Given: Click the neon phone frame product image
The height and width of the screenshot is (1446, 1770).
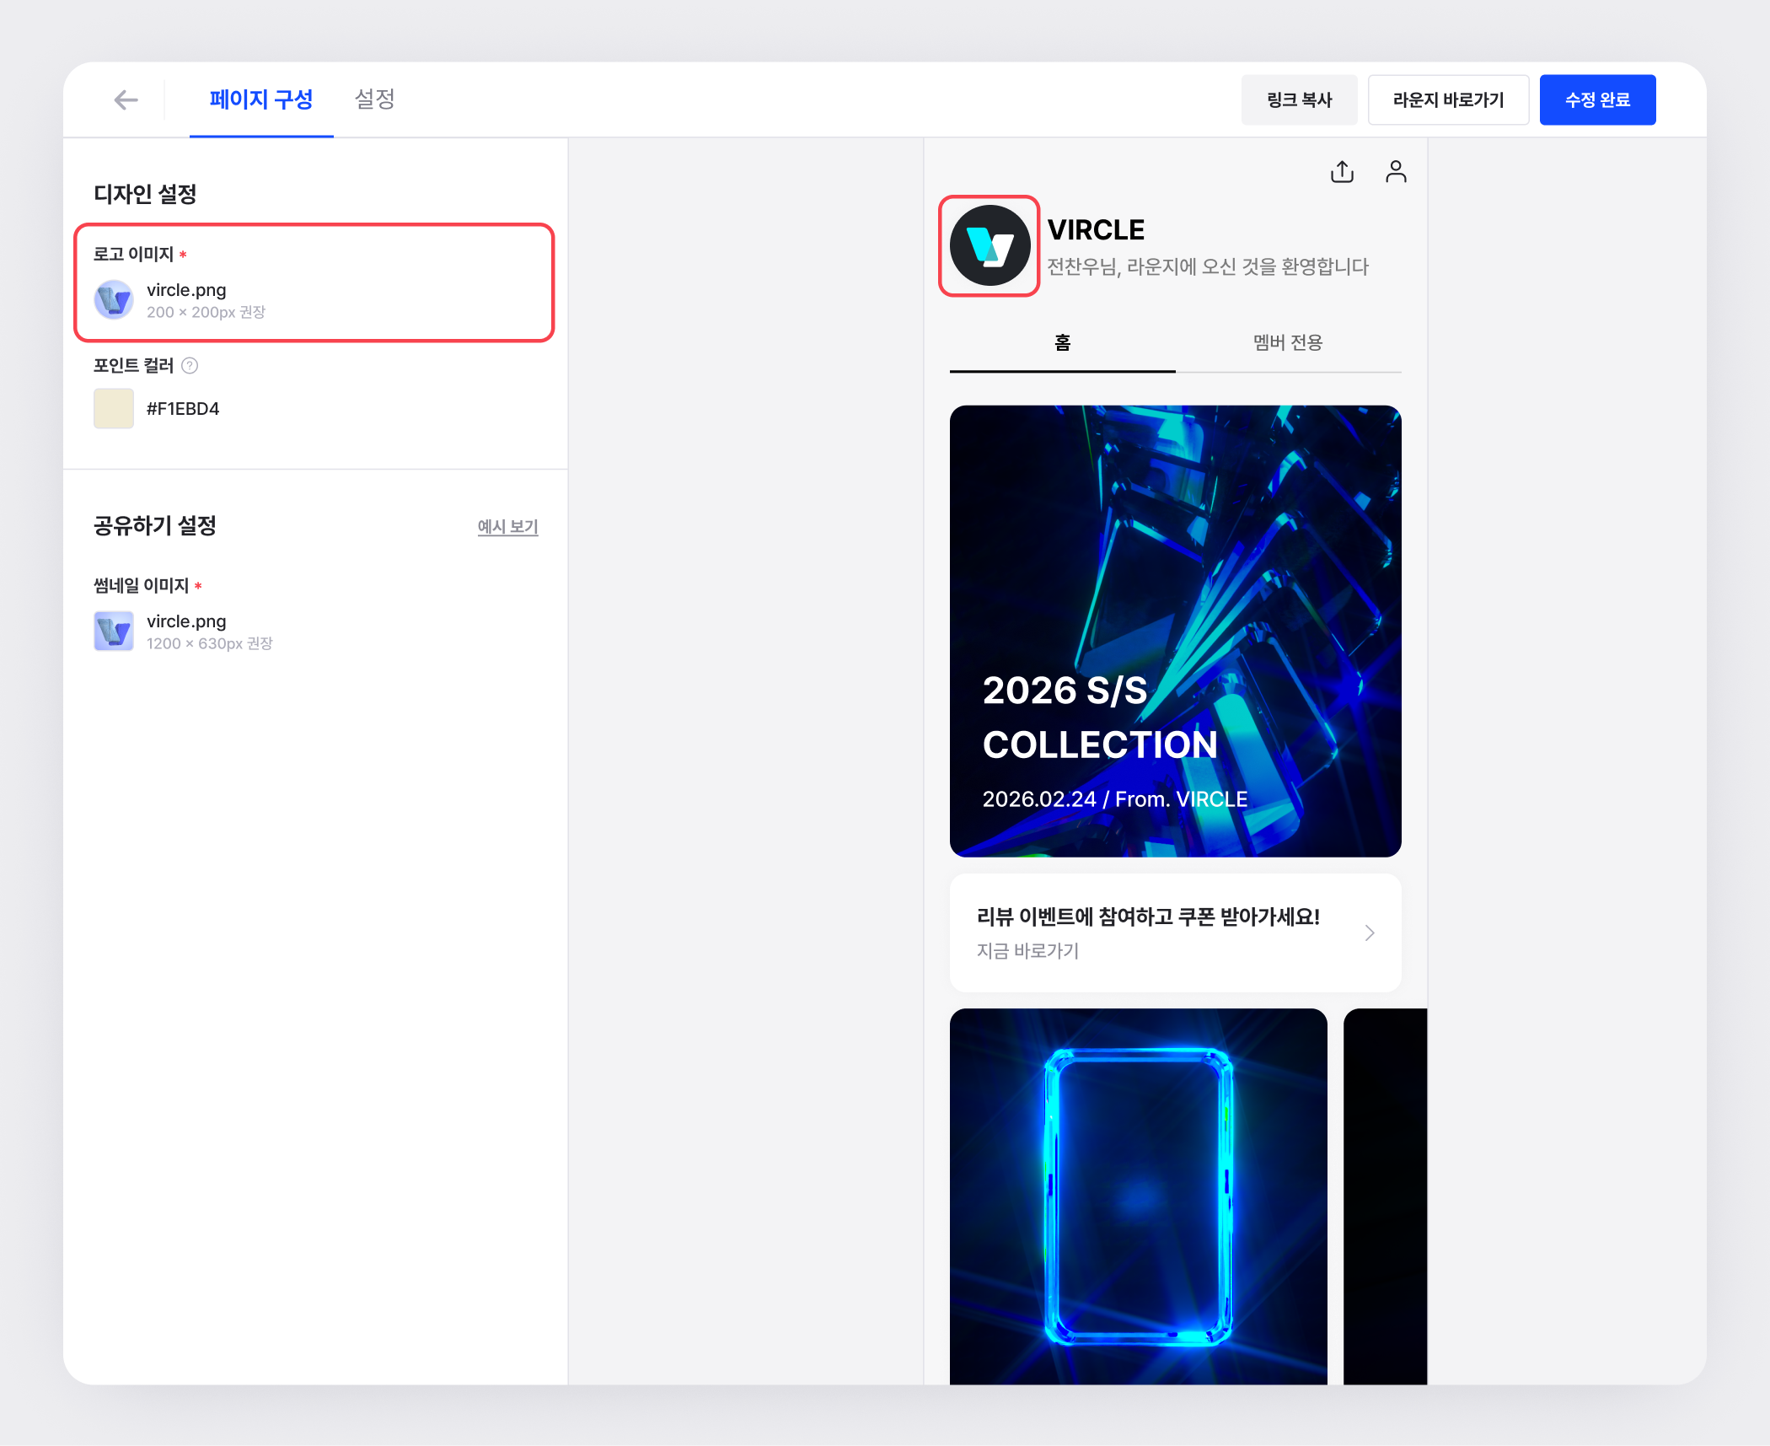Looking at the screenshot, I should [1138, 1196].
